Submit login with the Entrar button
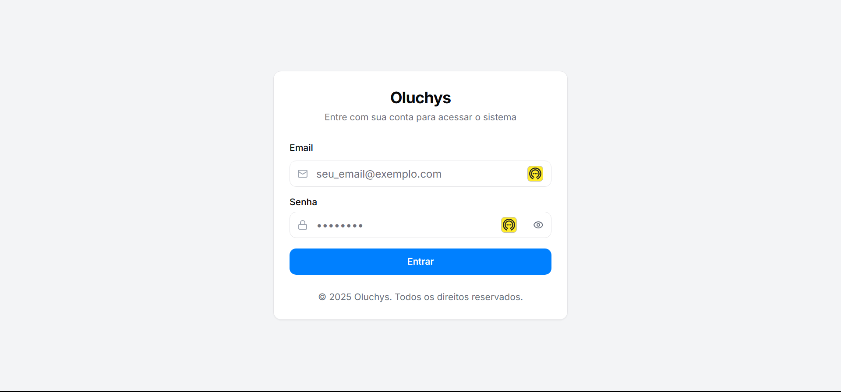This screenshot has height=392, width=841. pyautogui.click(x=420, y=262)
